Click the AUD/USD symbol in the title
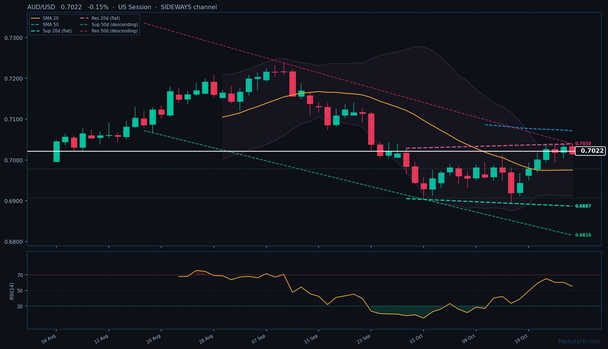The height and width of the screenshot is (349, 608). tap(42, 7)
